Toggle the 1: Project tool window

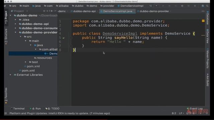click(x=6, y=17)
